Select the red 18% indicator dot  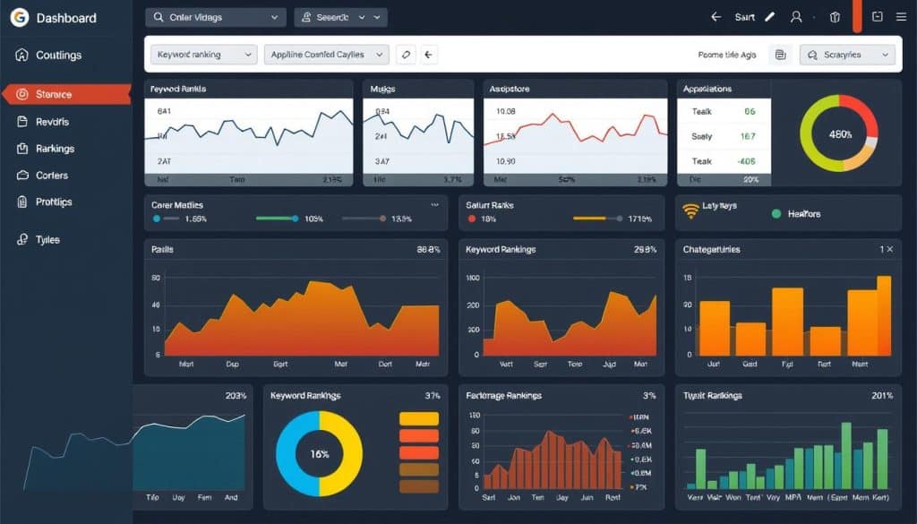471,219
